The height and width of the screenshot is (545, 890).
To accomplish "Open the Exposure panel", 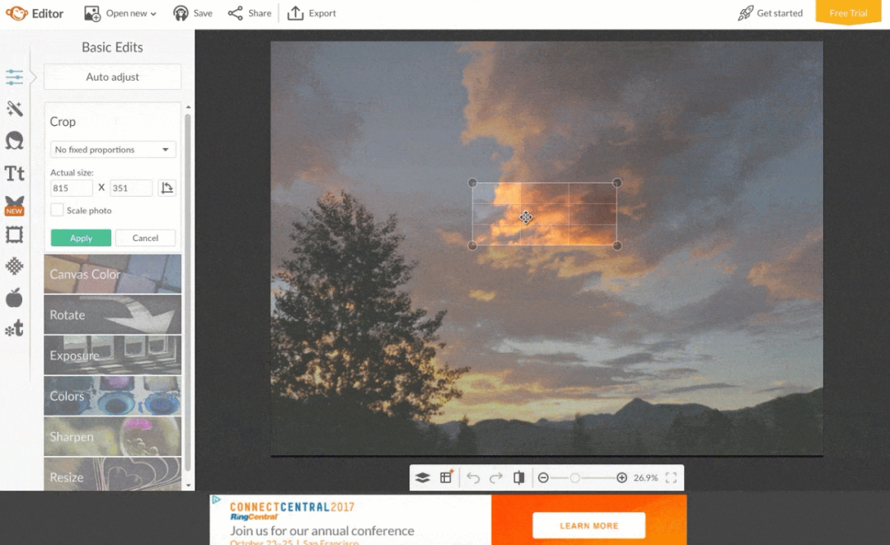I will [x=112, y=356].
